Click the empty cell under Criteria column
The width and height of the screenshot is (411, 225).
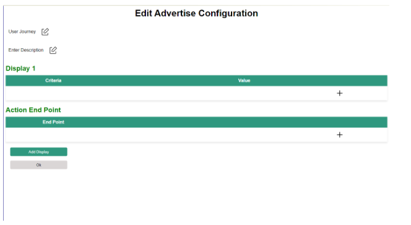[53, 93]
